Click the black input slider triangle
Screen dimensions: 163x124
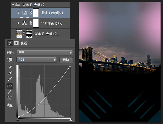click(18, 120)
